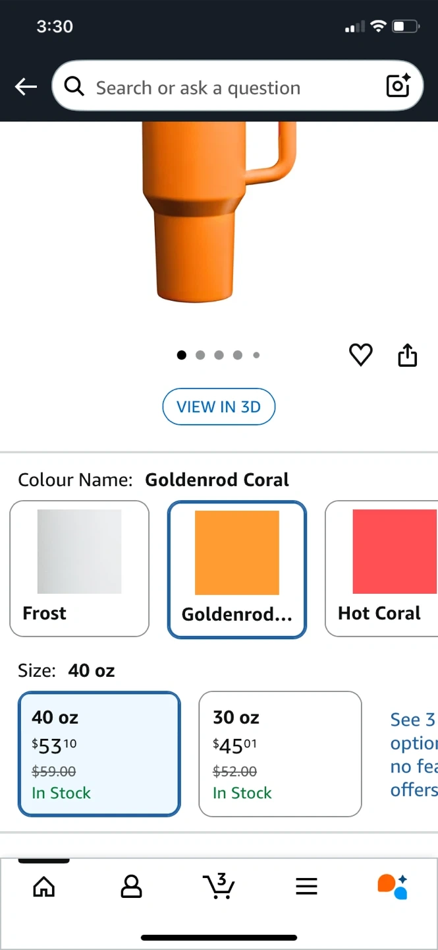Select the 30 oz size option
This screenshot has width=438, height=950.
(280, 753)
